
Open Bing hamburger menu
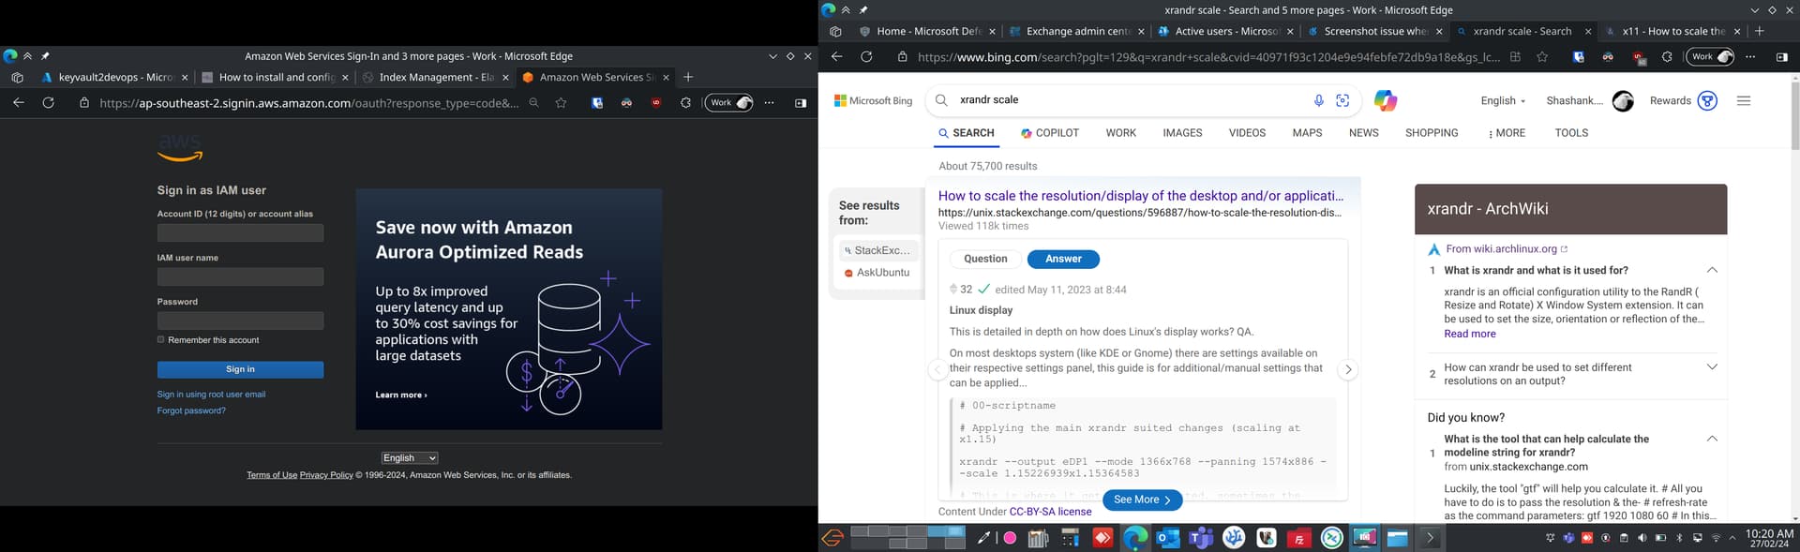click(1744, 101)
